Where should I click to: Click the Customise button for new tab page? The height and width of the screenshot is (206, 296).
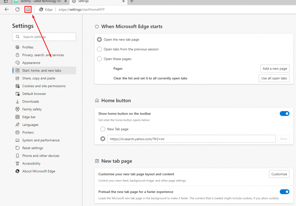click(279, 174)
